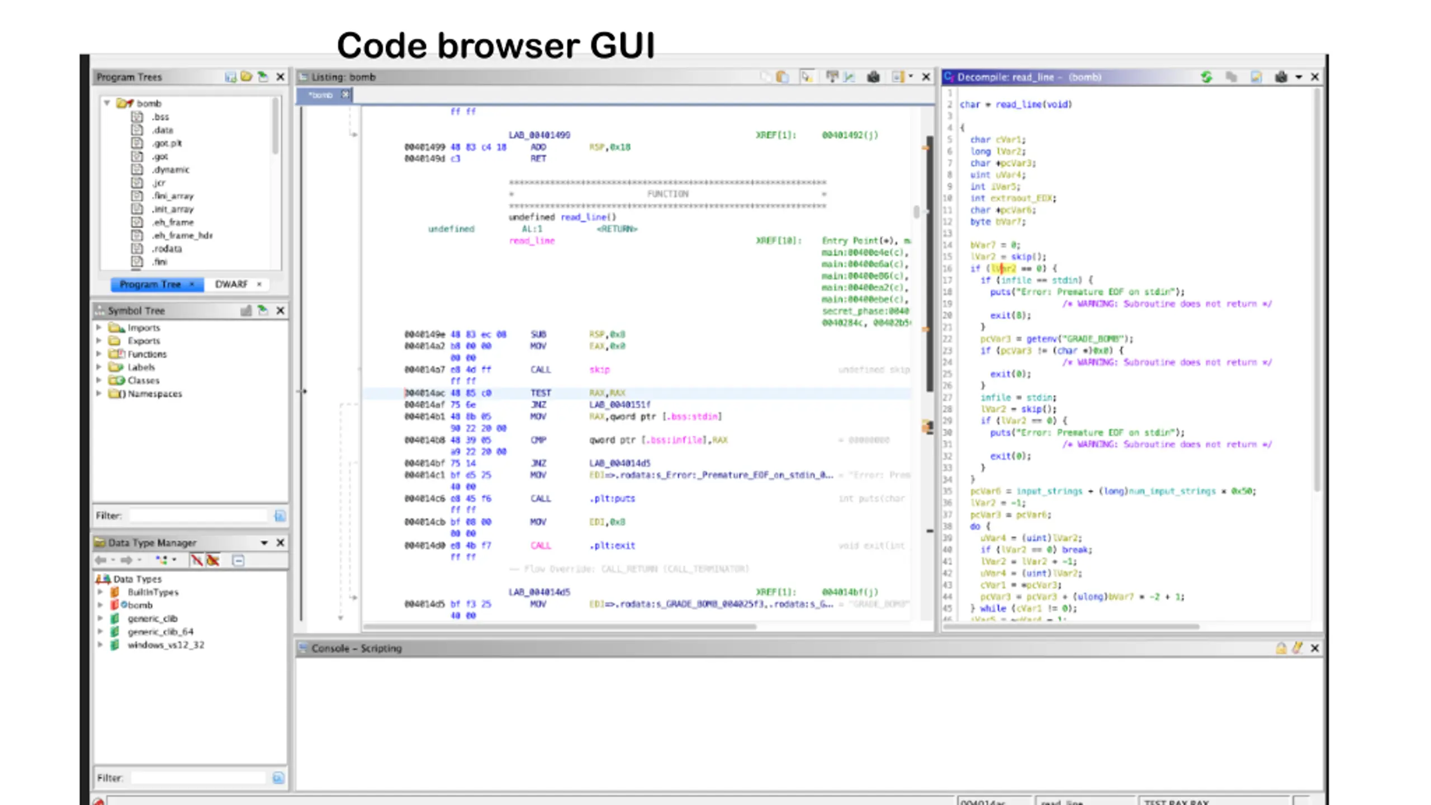Select the .bss section in Program Trees
This screenshot has width=1431, height=805.
(x=160, y=116)
